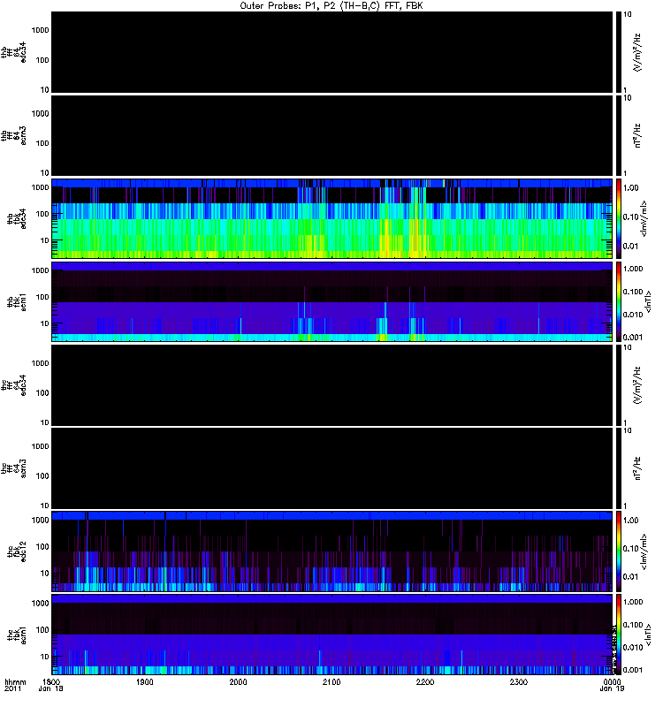Select the thb fbk scm1 color scale bar
Image resolution: width=663 pixels, height=707 pixels.
[619, 301]
